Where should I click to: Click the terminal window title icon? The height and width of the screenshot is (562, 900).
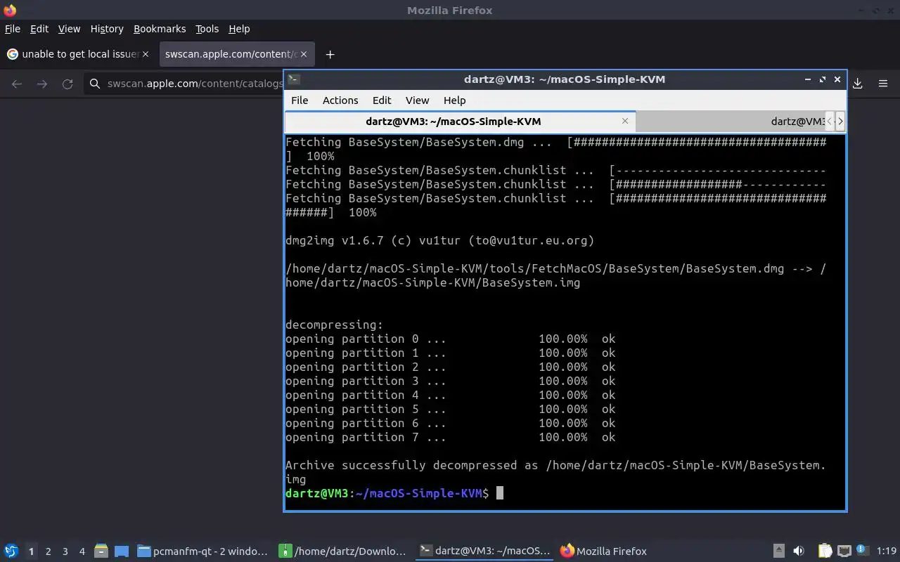point(295,79)
